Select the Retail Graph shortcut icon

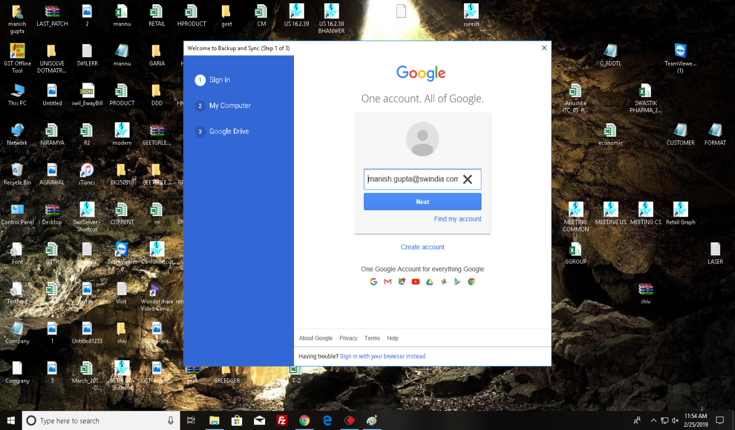pyautogui.click(x=680, y=214)
